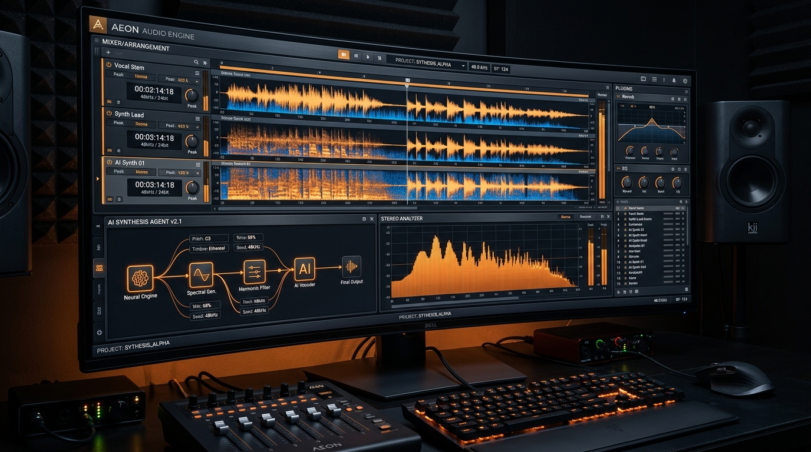Screen dimensions: 811x452
Task: Click the Timbre: Ethereal parameter field
Action: (x=209, y=248)
